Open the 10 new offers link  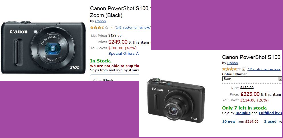229,121
